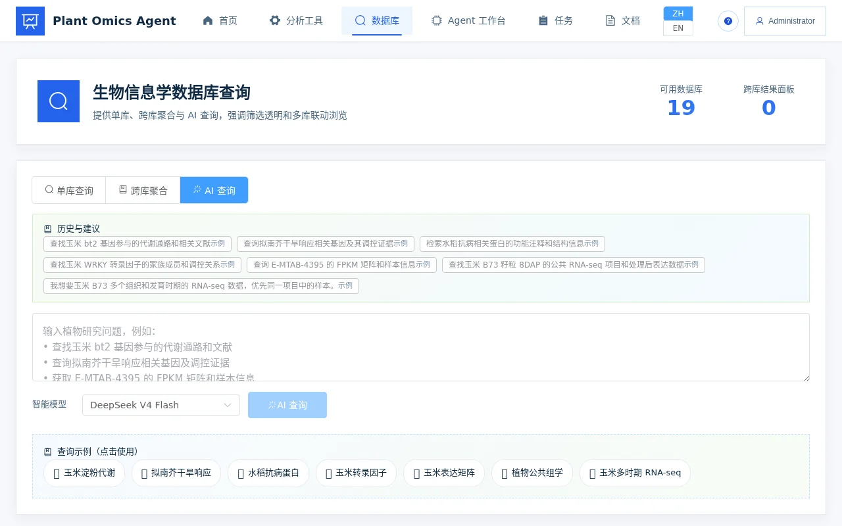Click the user icon beside Administrator
Screen dimensions: 842x526
pos(760,21)
